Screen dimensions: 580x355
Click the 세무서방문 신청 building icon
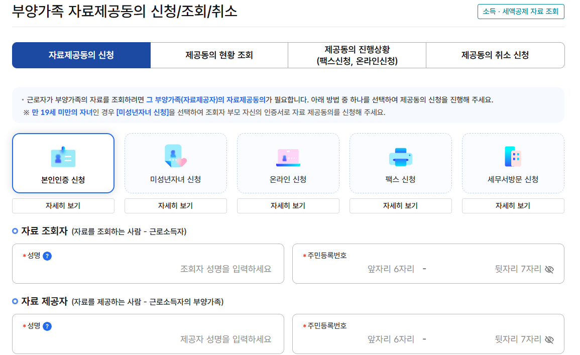pos(513,157)
